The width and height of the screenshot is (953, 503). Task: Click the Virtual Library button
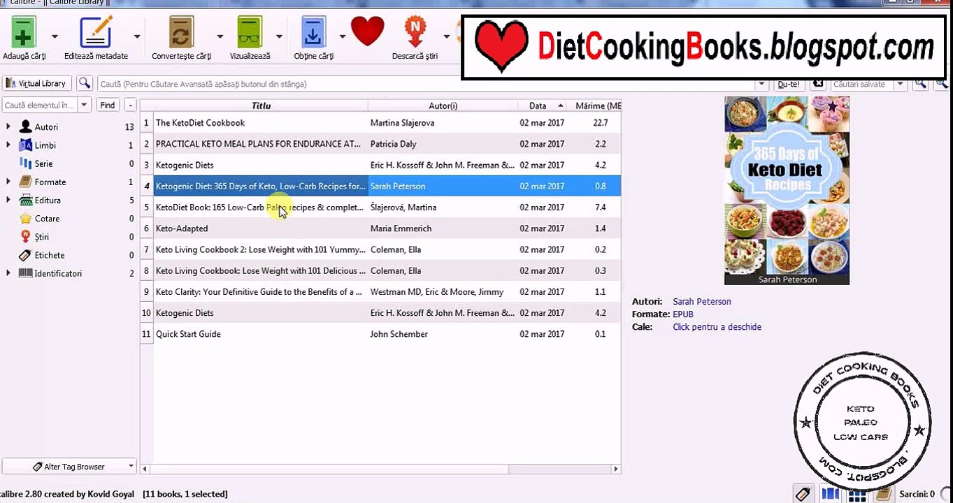tap(36, 84)
